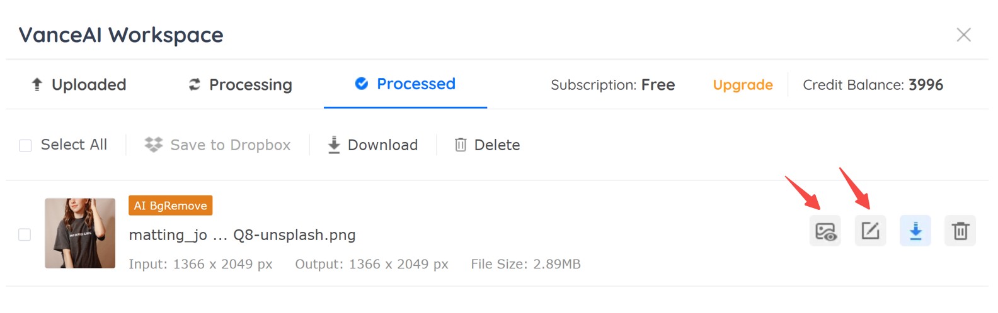This screenshot has width=998, height=313.
Task: Click the orange Upgrade link
Action: (743, 85)
